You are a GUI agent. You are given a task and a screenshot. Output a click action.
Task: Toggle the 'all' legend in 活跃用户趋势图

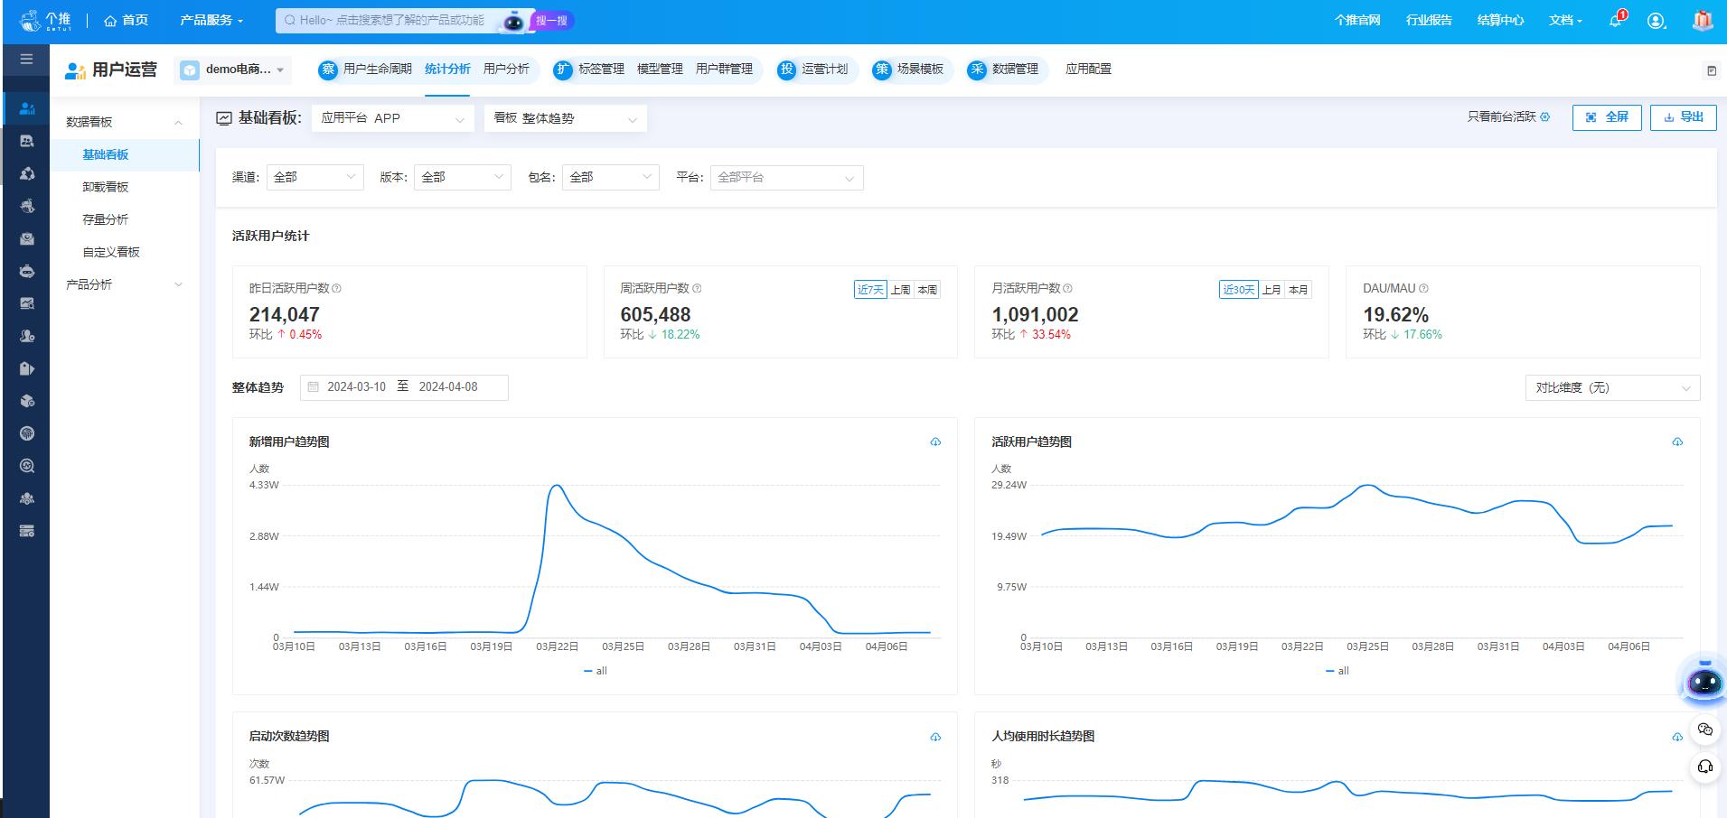click(1337, 671)
